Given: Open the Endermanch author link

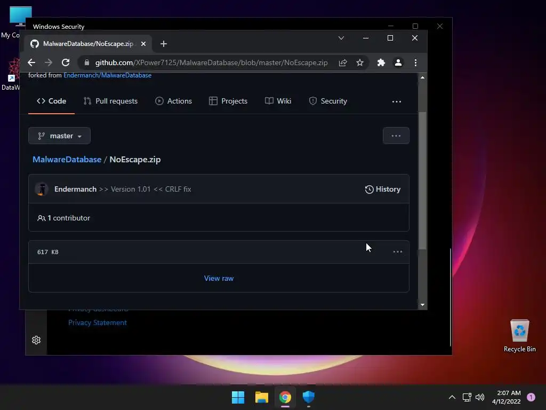Looking at the screenshot, I should coord(75,189).
